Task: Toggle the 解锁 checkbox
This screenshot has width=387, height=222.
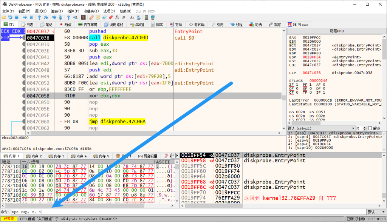Action: (370, 128)
